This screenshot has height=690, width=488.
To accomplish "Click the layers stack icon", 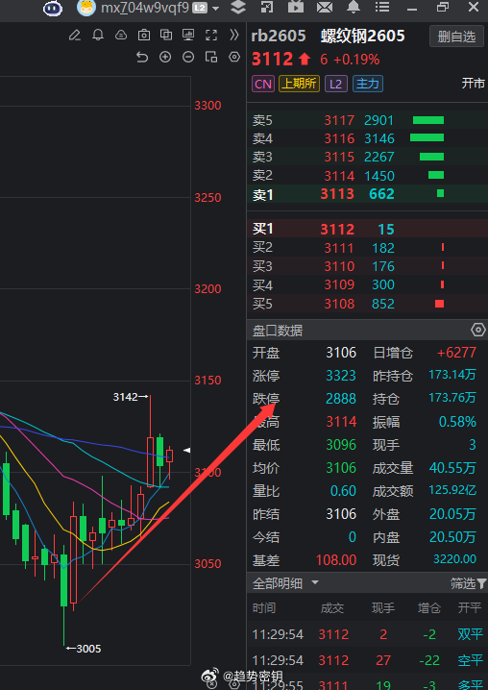I will (x=238, y=7).
